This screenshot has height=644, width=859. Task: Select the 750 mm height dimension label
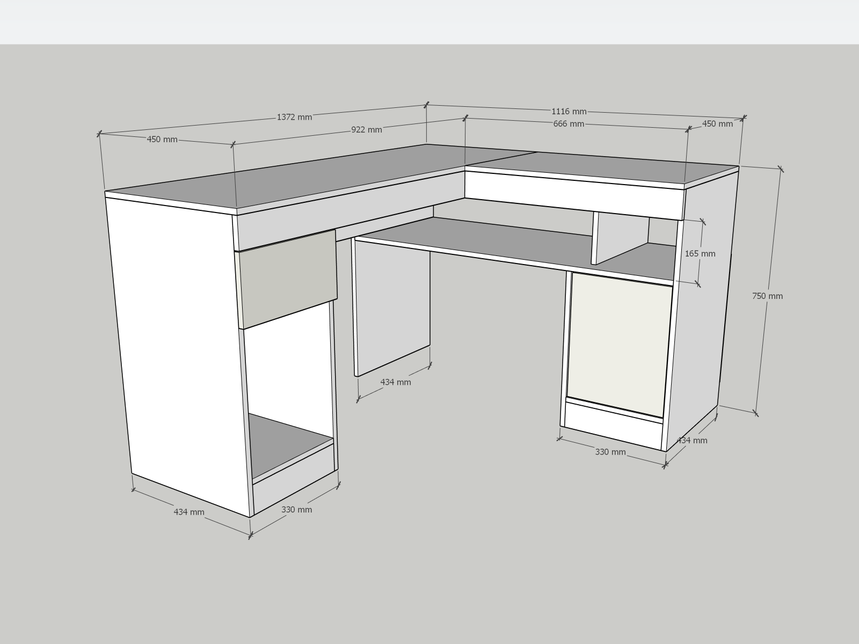pos(767,296)
